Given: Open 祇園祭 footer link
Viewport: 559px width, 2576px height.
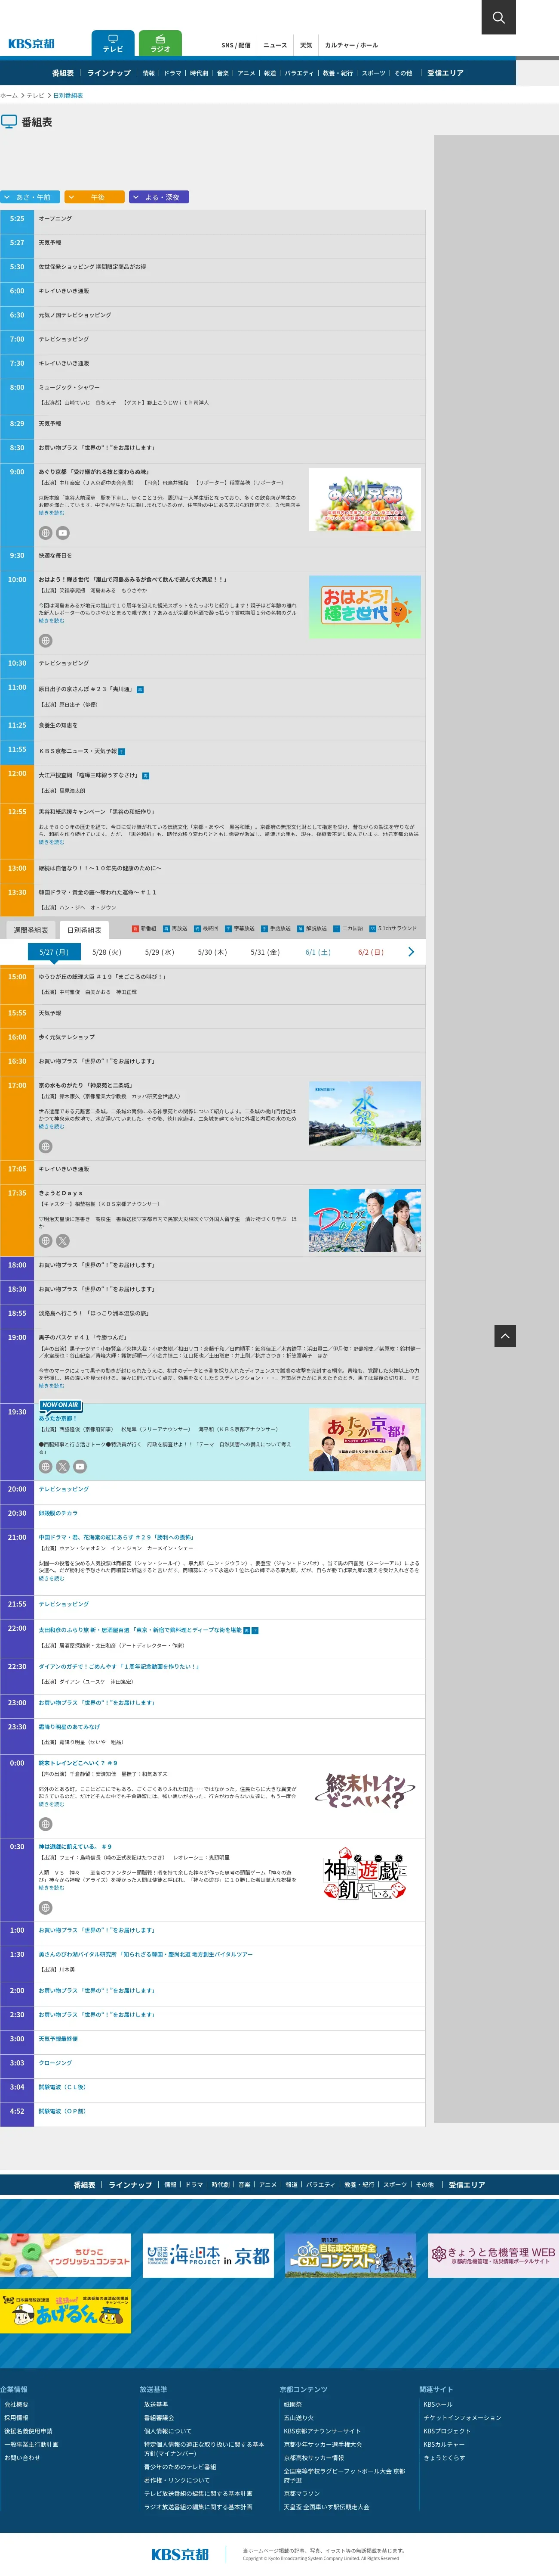Looking at the screenshot, I should 292,2404.
